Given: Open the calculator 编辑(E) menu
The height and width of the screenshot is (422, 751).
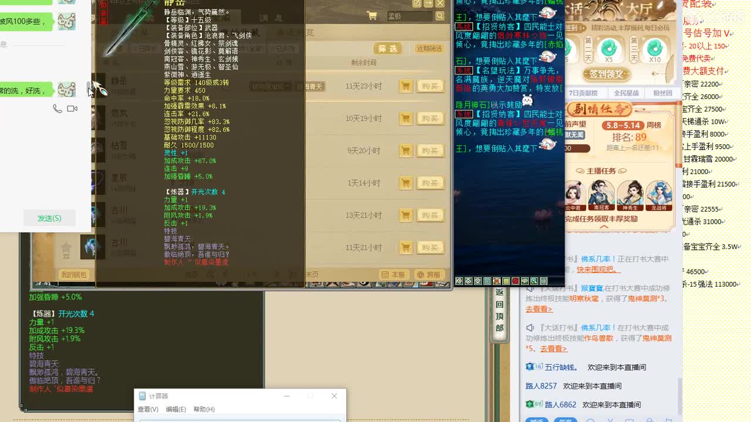Looking at the screenshot, I should pyautogui.click(x=175, y=409).
